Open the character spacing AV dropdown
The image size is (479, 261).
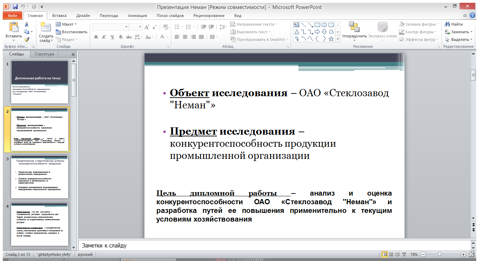[x=138, y=37]
